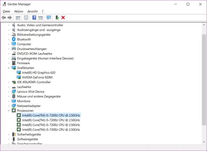This screenshot has width=207, height=151.
Task: Click the mouse icon for Mäuse und andere Zeigegeräte
Action: (14, 96)
